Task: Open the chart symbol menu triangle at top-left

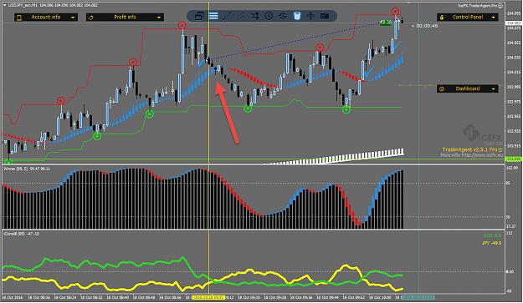Action: pos(5,5)
